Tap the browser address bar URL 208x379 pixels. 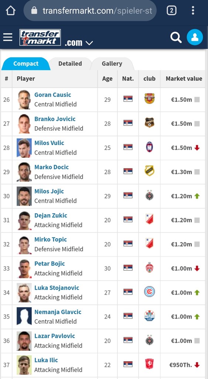point(90,11)
